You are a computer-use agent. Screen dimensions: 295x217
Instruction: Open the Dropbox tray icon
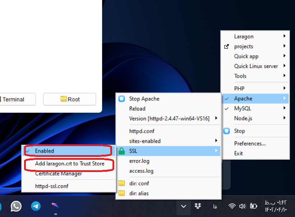[198, 206]
